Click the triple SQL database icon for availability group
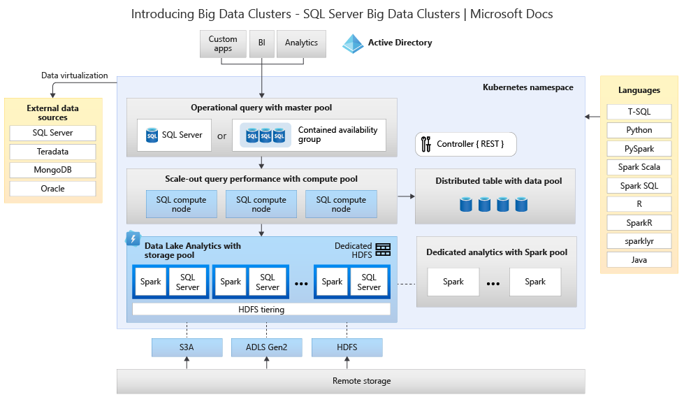The height and width of the screenshot is (397, 684). click(265, 135)
